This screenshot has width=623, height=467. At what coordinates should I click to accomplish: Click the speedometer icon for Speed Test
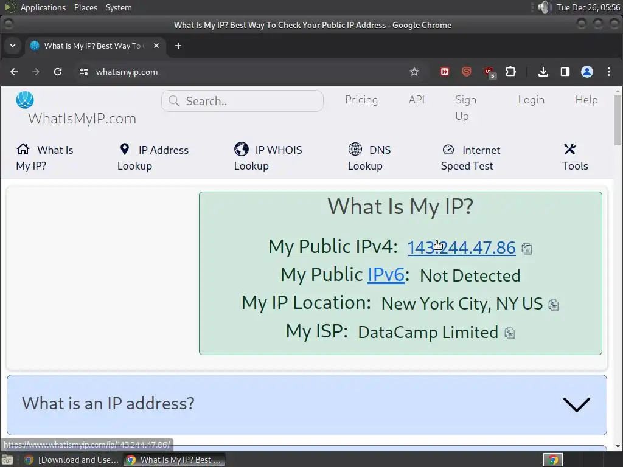[x=448, y=149]
